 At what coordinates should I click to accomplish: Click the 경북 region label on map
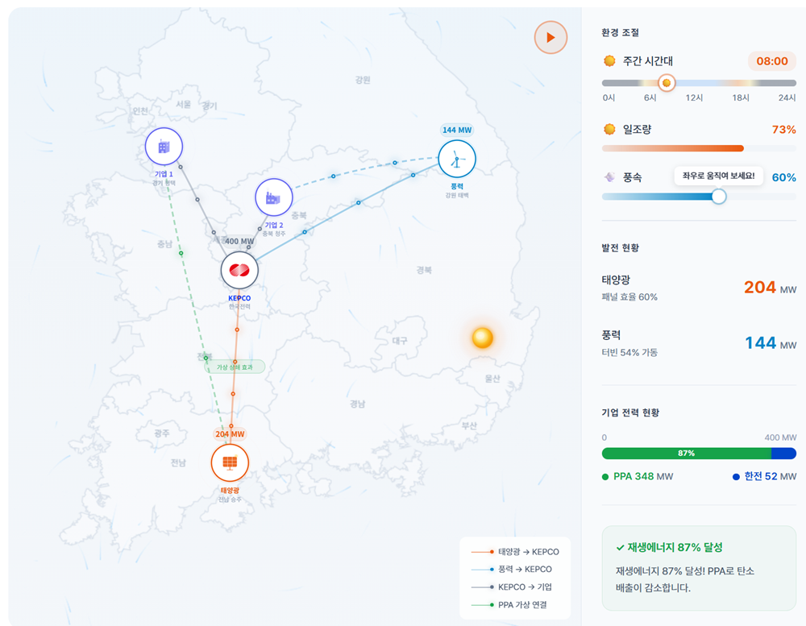pyautogui.click(x=424, y=270)
